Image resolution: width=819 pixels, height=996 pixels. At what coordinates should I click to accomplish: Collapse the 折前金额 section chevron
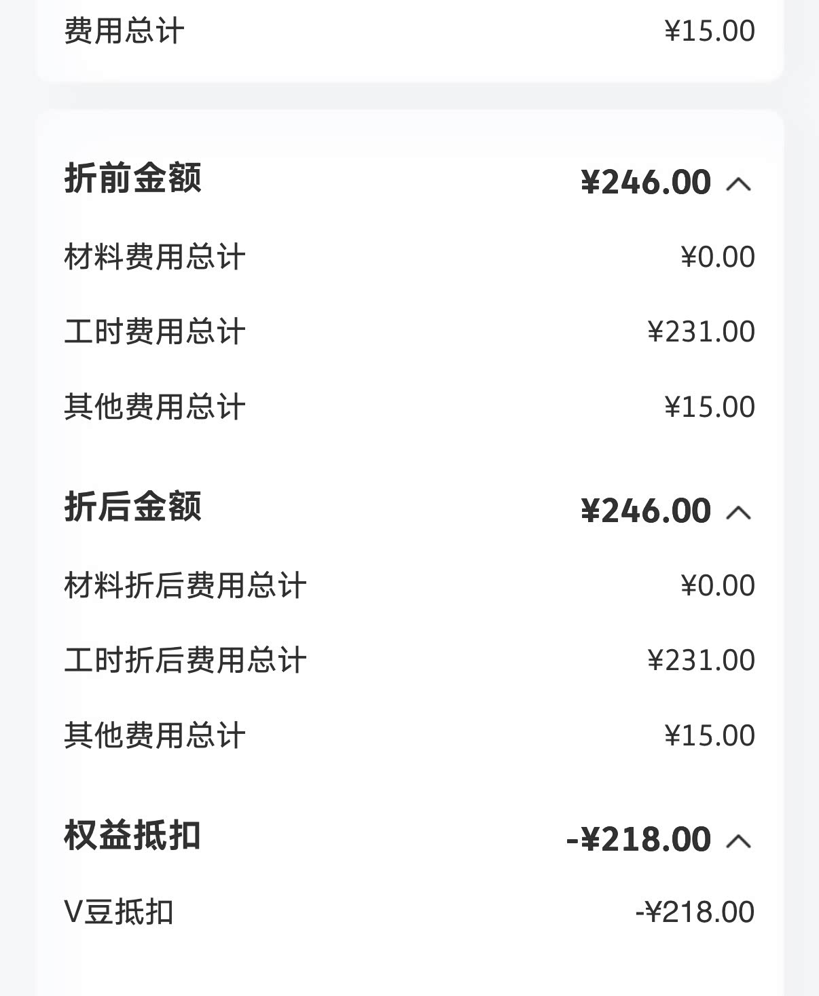click(x=739, y=183)
